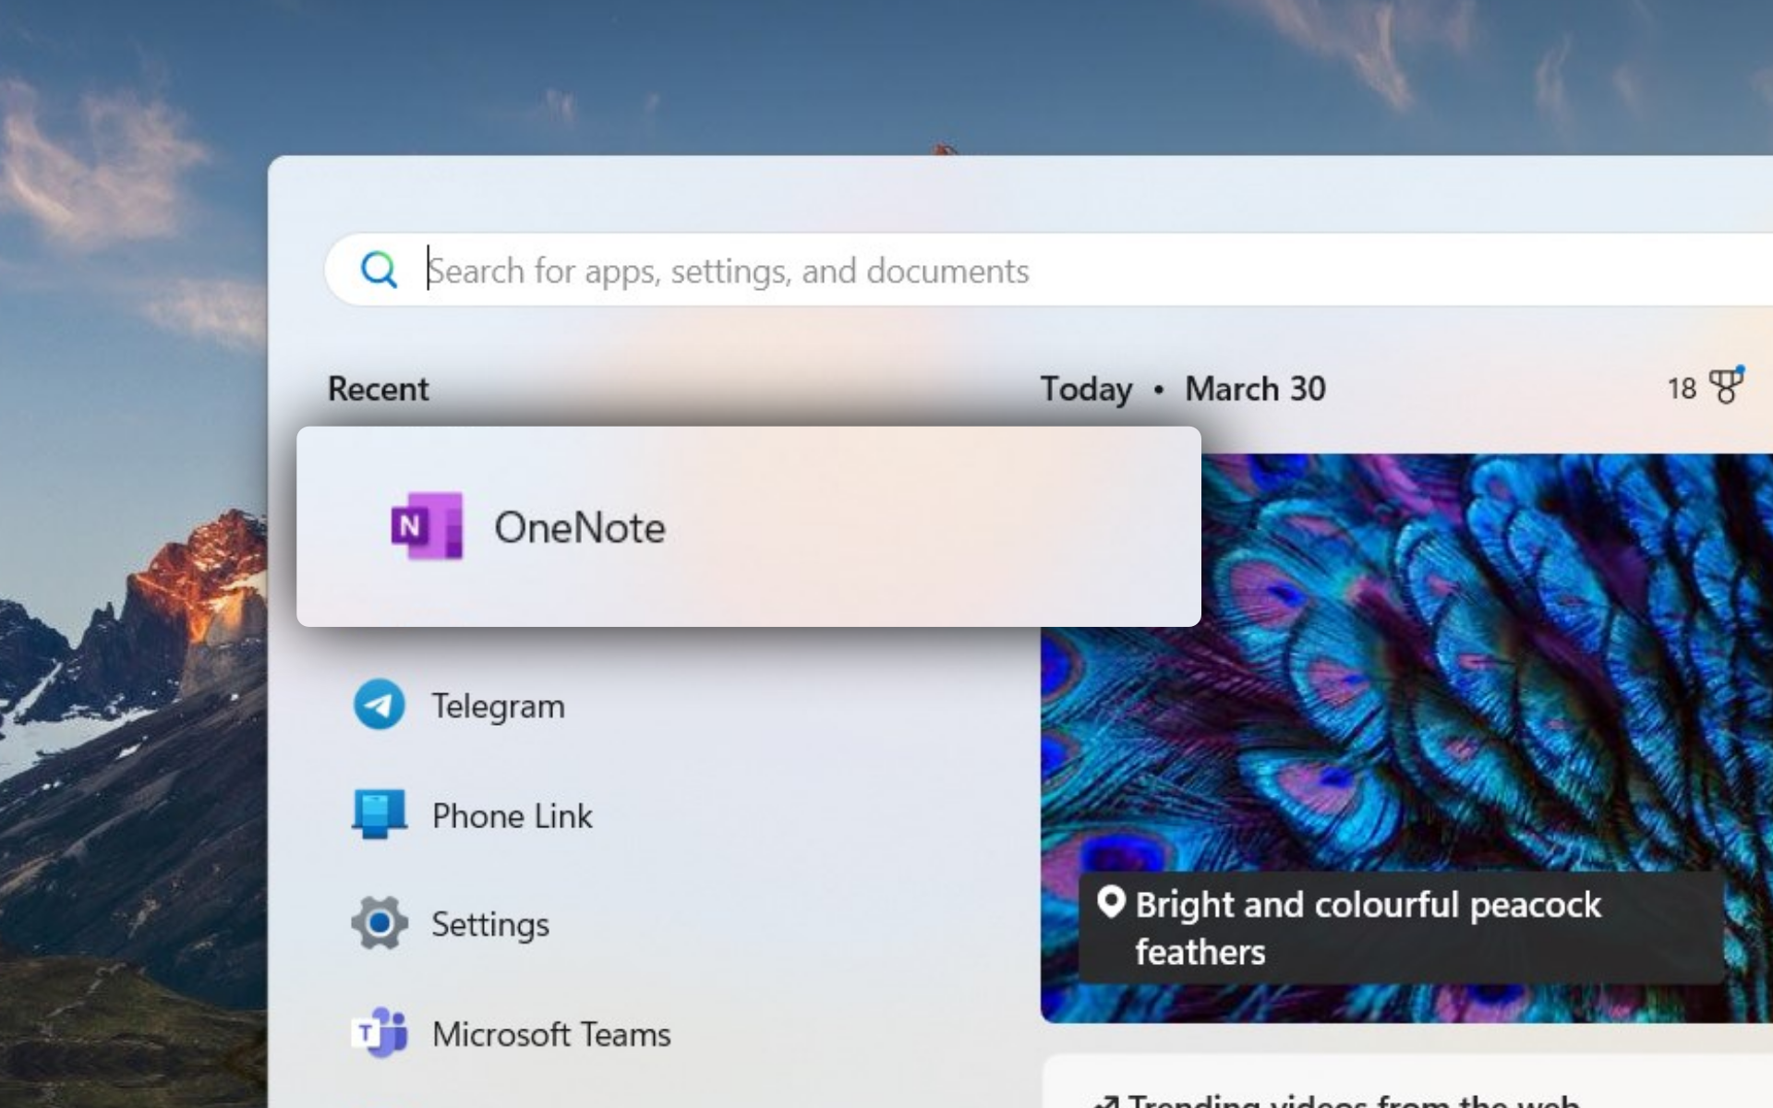The height and width of the screenshot is (1108, 1773).
Task: Open the Bright and colourful peacock feathers caption
Action: pos(1401,928)
